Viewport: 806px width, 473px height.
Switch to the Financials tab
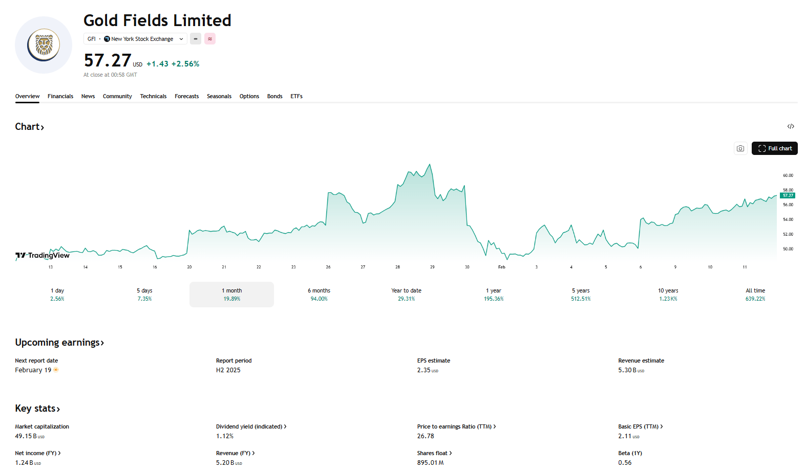(x=60, y=96)
